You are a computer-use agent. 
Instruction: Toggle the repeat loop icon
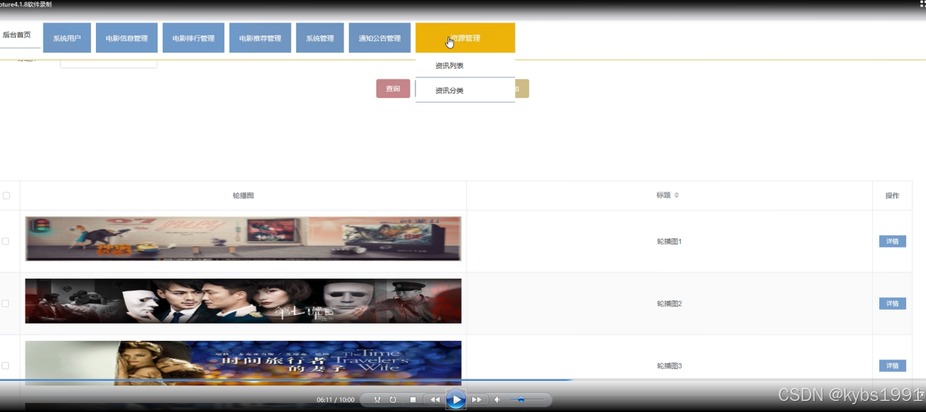coord(392,400)
